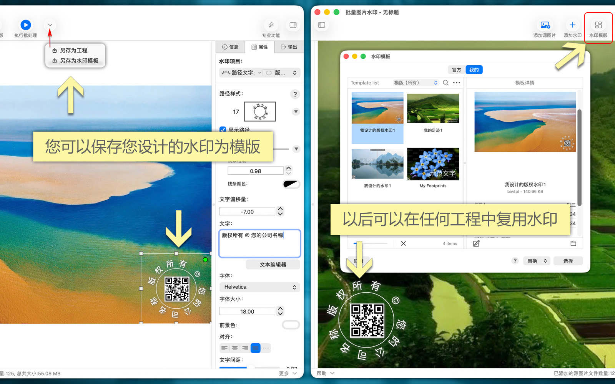Viewport: 615px width, 384px height.
Task: Click the 添加源图片 add image icon
Action: [545, 25]
